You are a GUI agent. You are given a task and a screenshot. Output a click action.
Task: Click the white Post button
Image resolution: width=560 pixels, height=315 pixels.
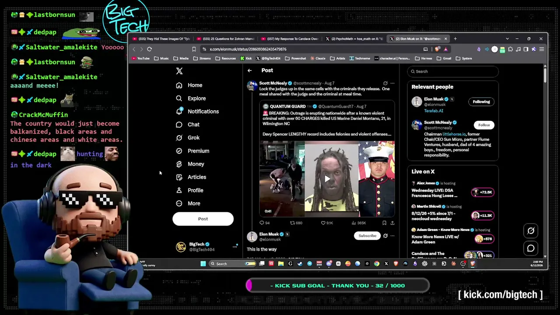click(203, 219)
